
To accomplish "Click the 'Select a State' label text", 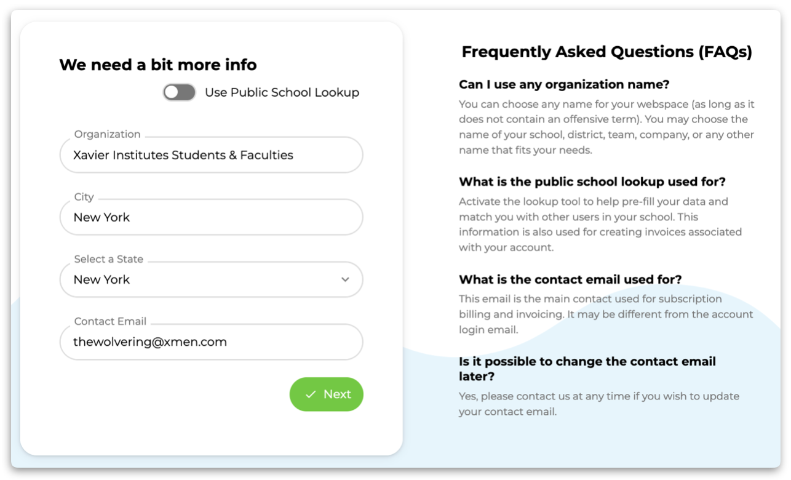I will [x=108, y=259].
